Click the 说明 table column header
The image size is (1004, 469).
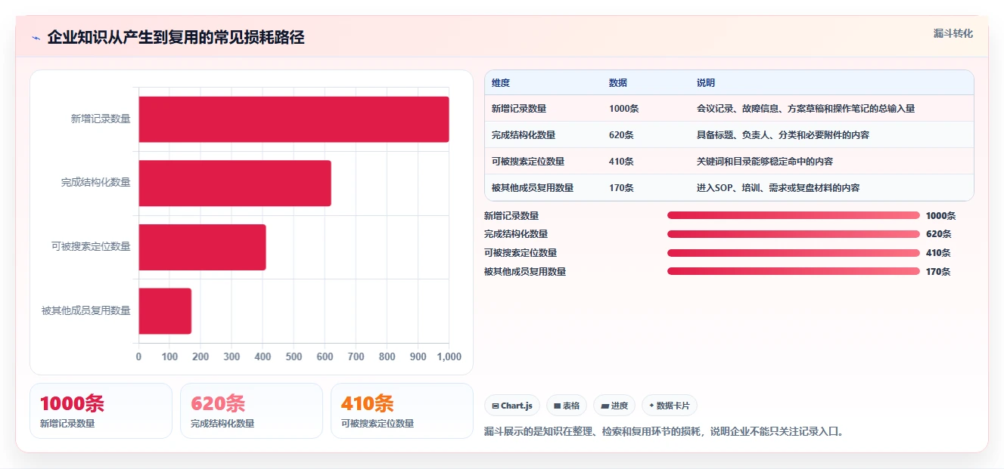(x=706, y=83)
